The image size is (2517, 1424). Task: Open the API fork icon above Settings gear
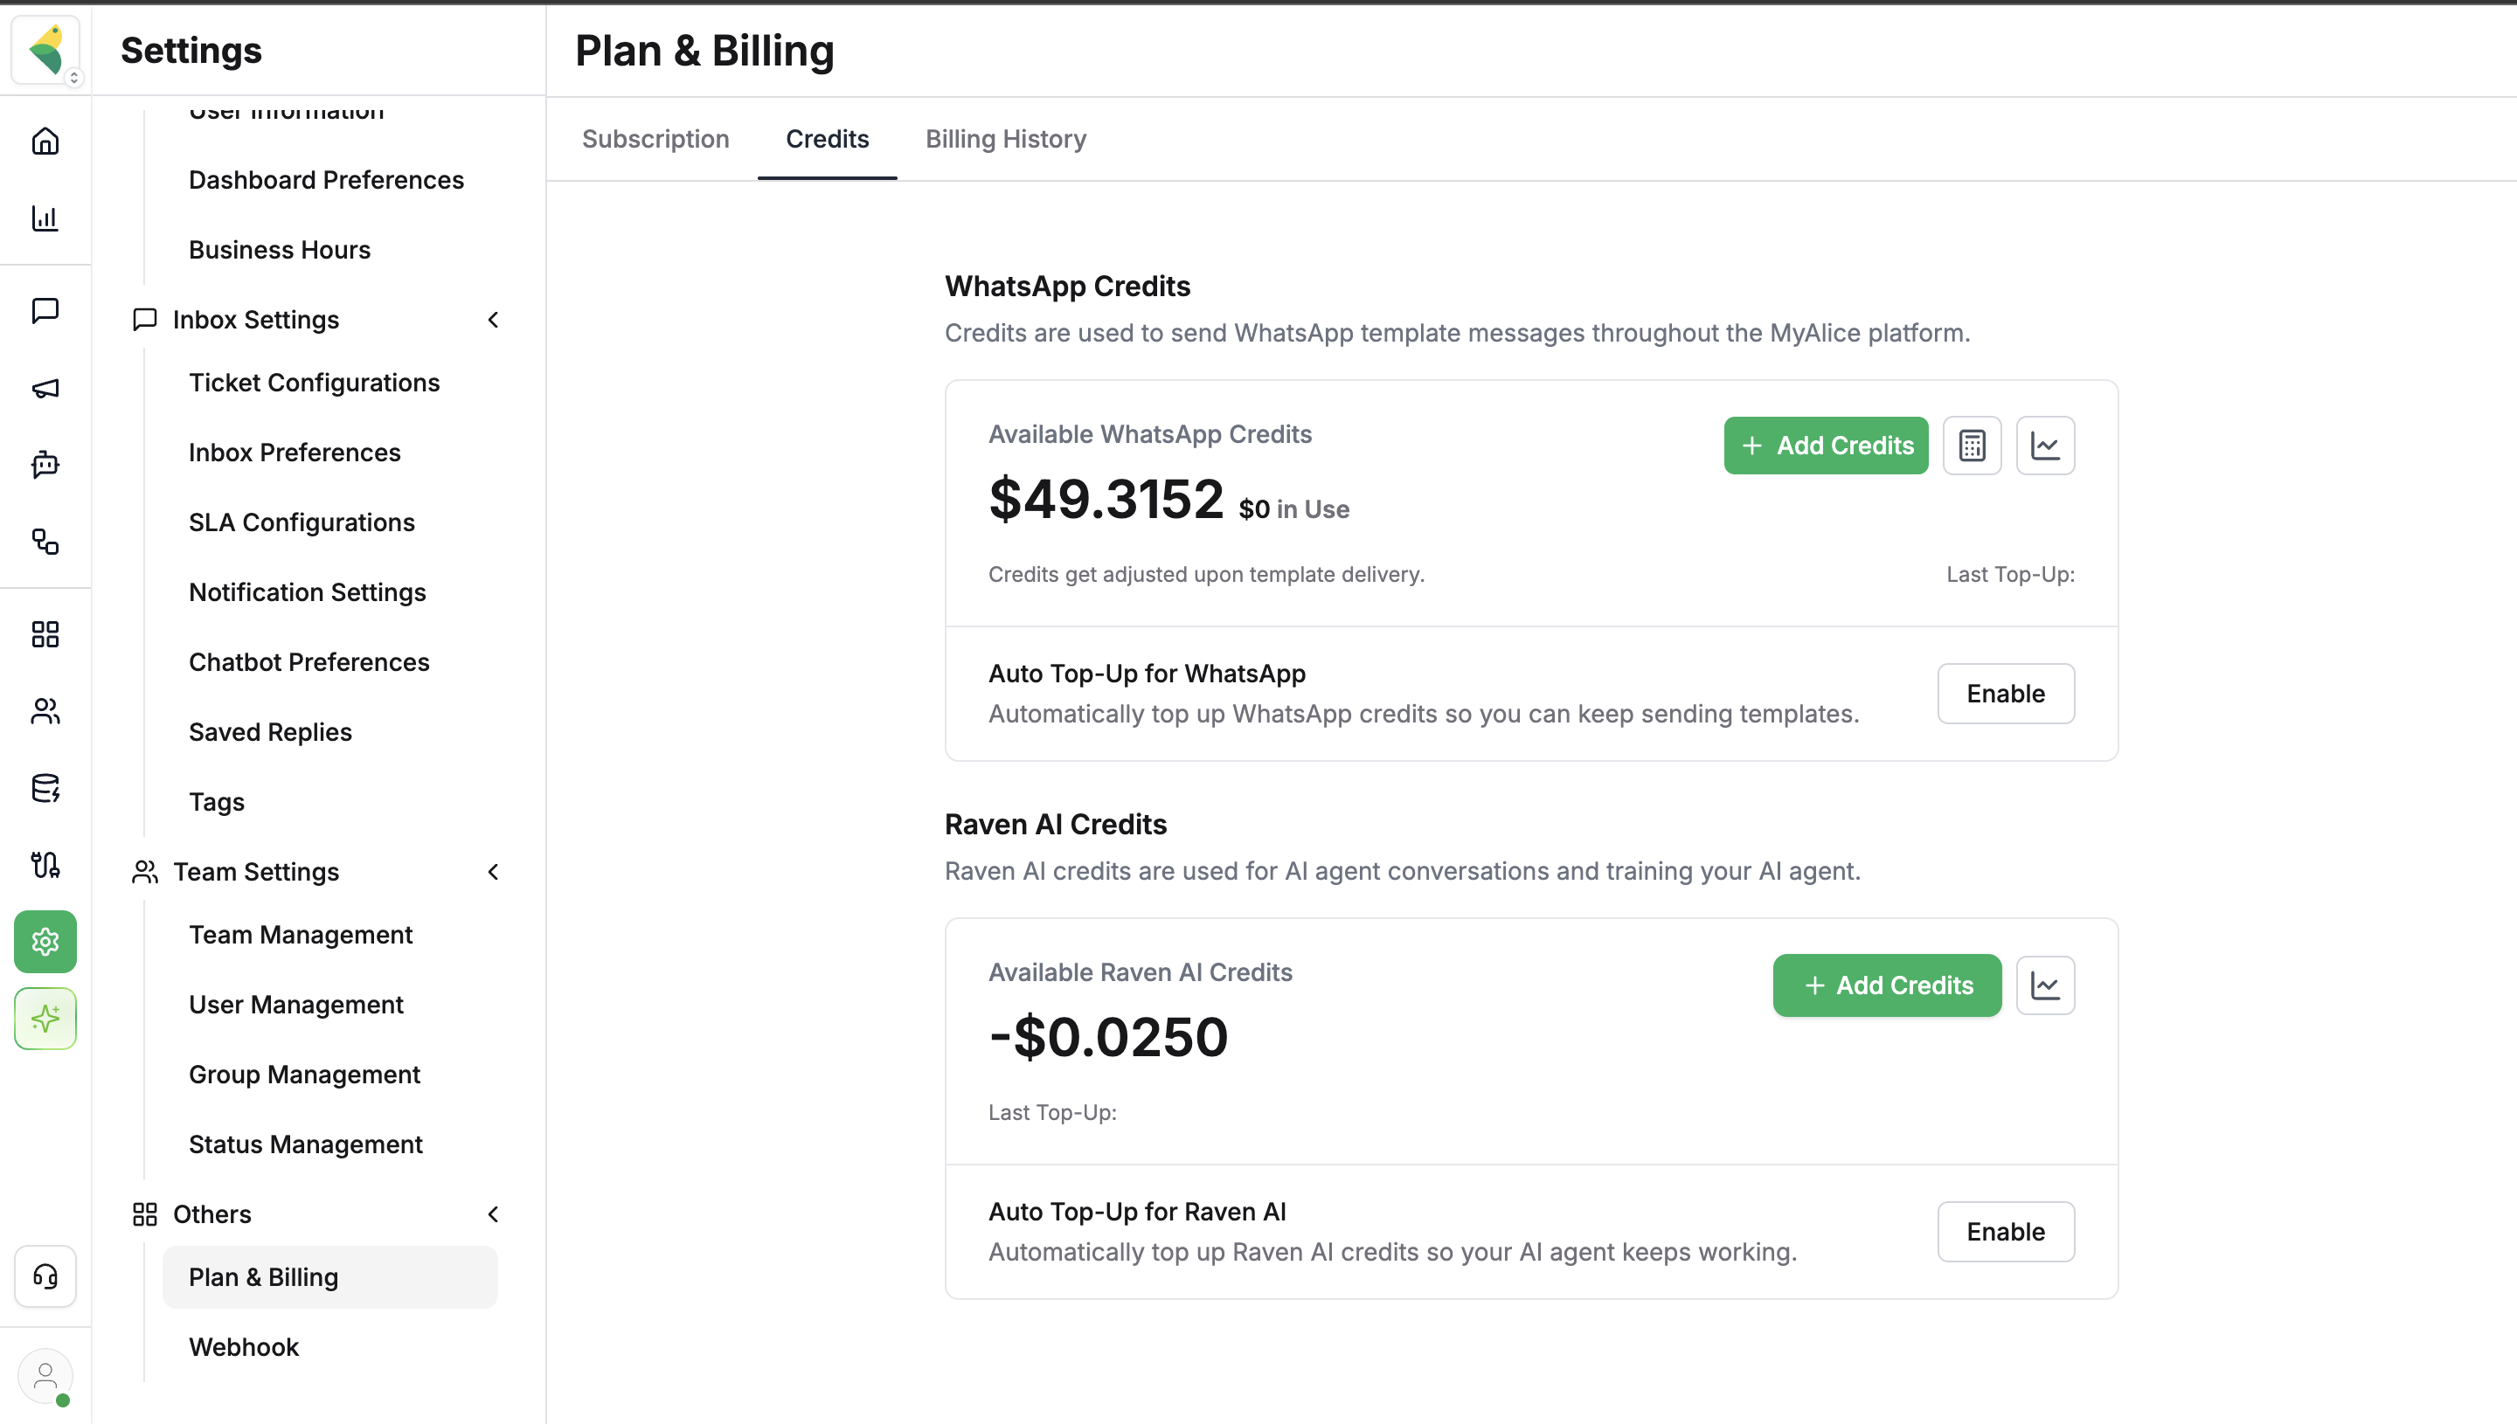click(45, 865)
